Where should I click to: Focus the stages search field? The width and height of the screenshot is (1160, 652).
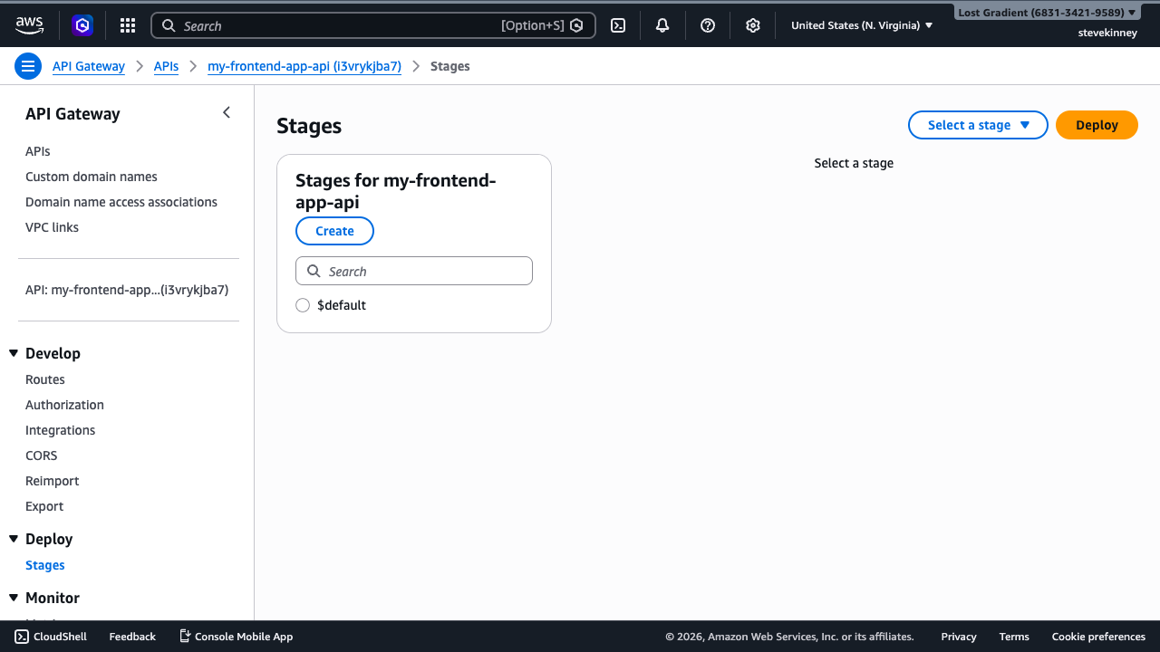(414, 271)
